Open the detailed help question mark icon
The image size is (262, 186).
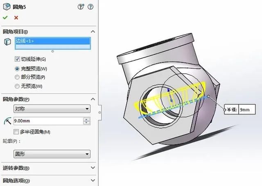(81, 7)
